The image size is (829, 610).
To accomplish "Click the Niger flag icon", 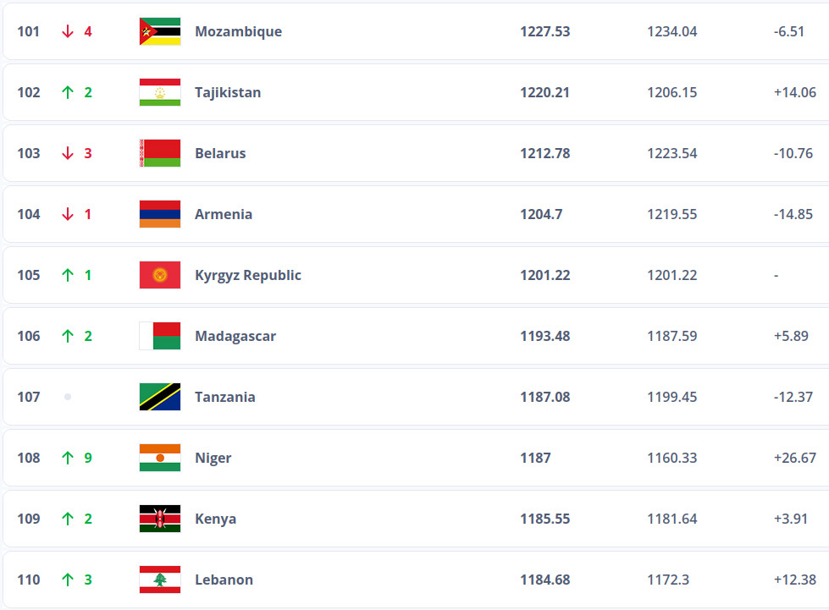I will click(160, 458).
